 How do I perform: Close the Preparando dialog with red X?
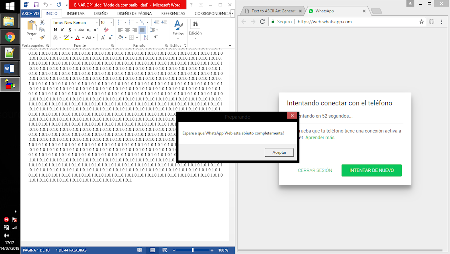pyautogui.click(x=292, y=115)
